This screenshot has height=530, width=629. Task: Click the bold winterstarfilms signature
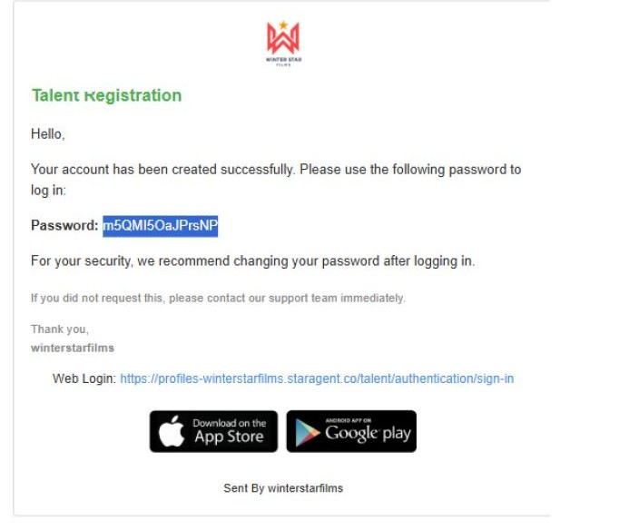click(x=73, y=348)
